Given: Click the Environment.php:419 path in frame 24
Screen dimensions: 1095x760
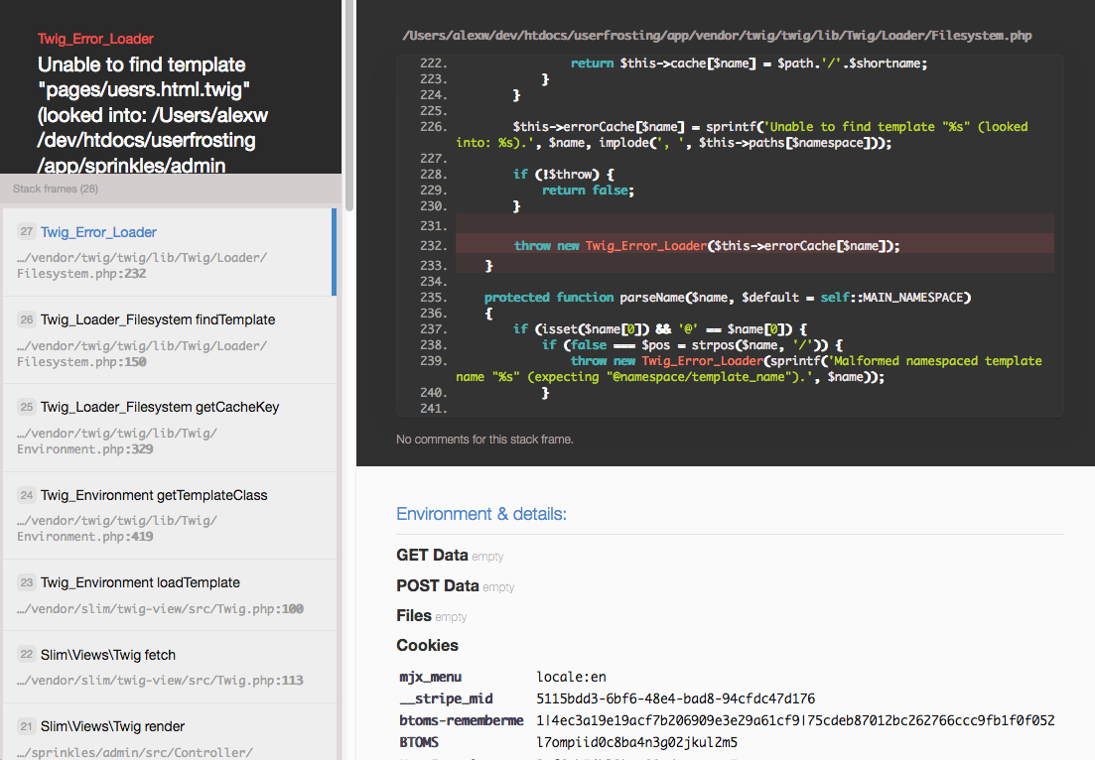Looking at the screenshot, I should (x=117, y=528).
